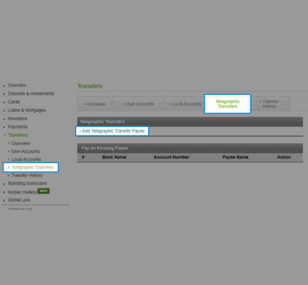Open Overview in the left sidebar
The width and height of the screenshot is (308, 285).
tap(17, 85)
